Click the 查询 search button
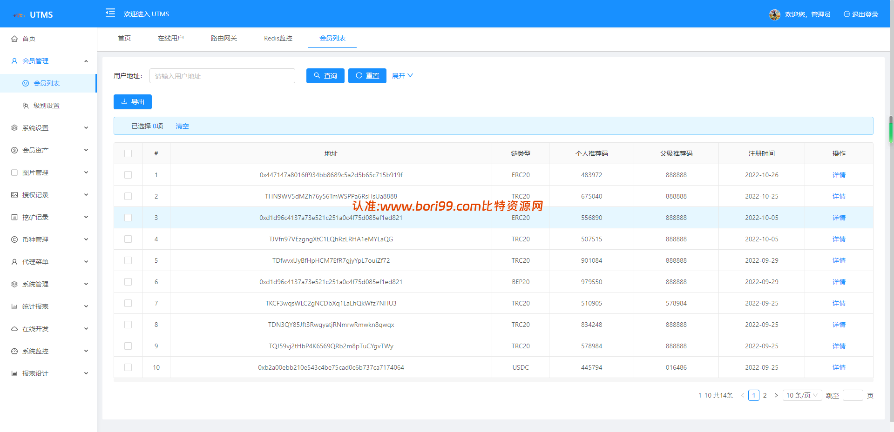This screenshot has width=894, height=432. 325,76
